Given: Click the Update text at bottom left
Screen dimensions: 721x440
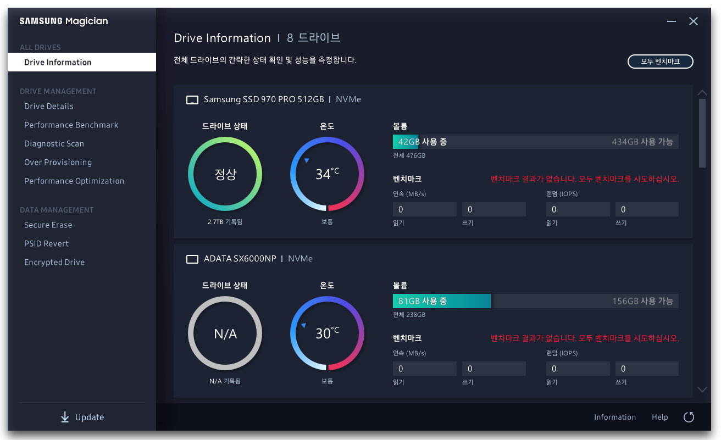Looking at the screenshot, I should [90, 417].
